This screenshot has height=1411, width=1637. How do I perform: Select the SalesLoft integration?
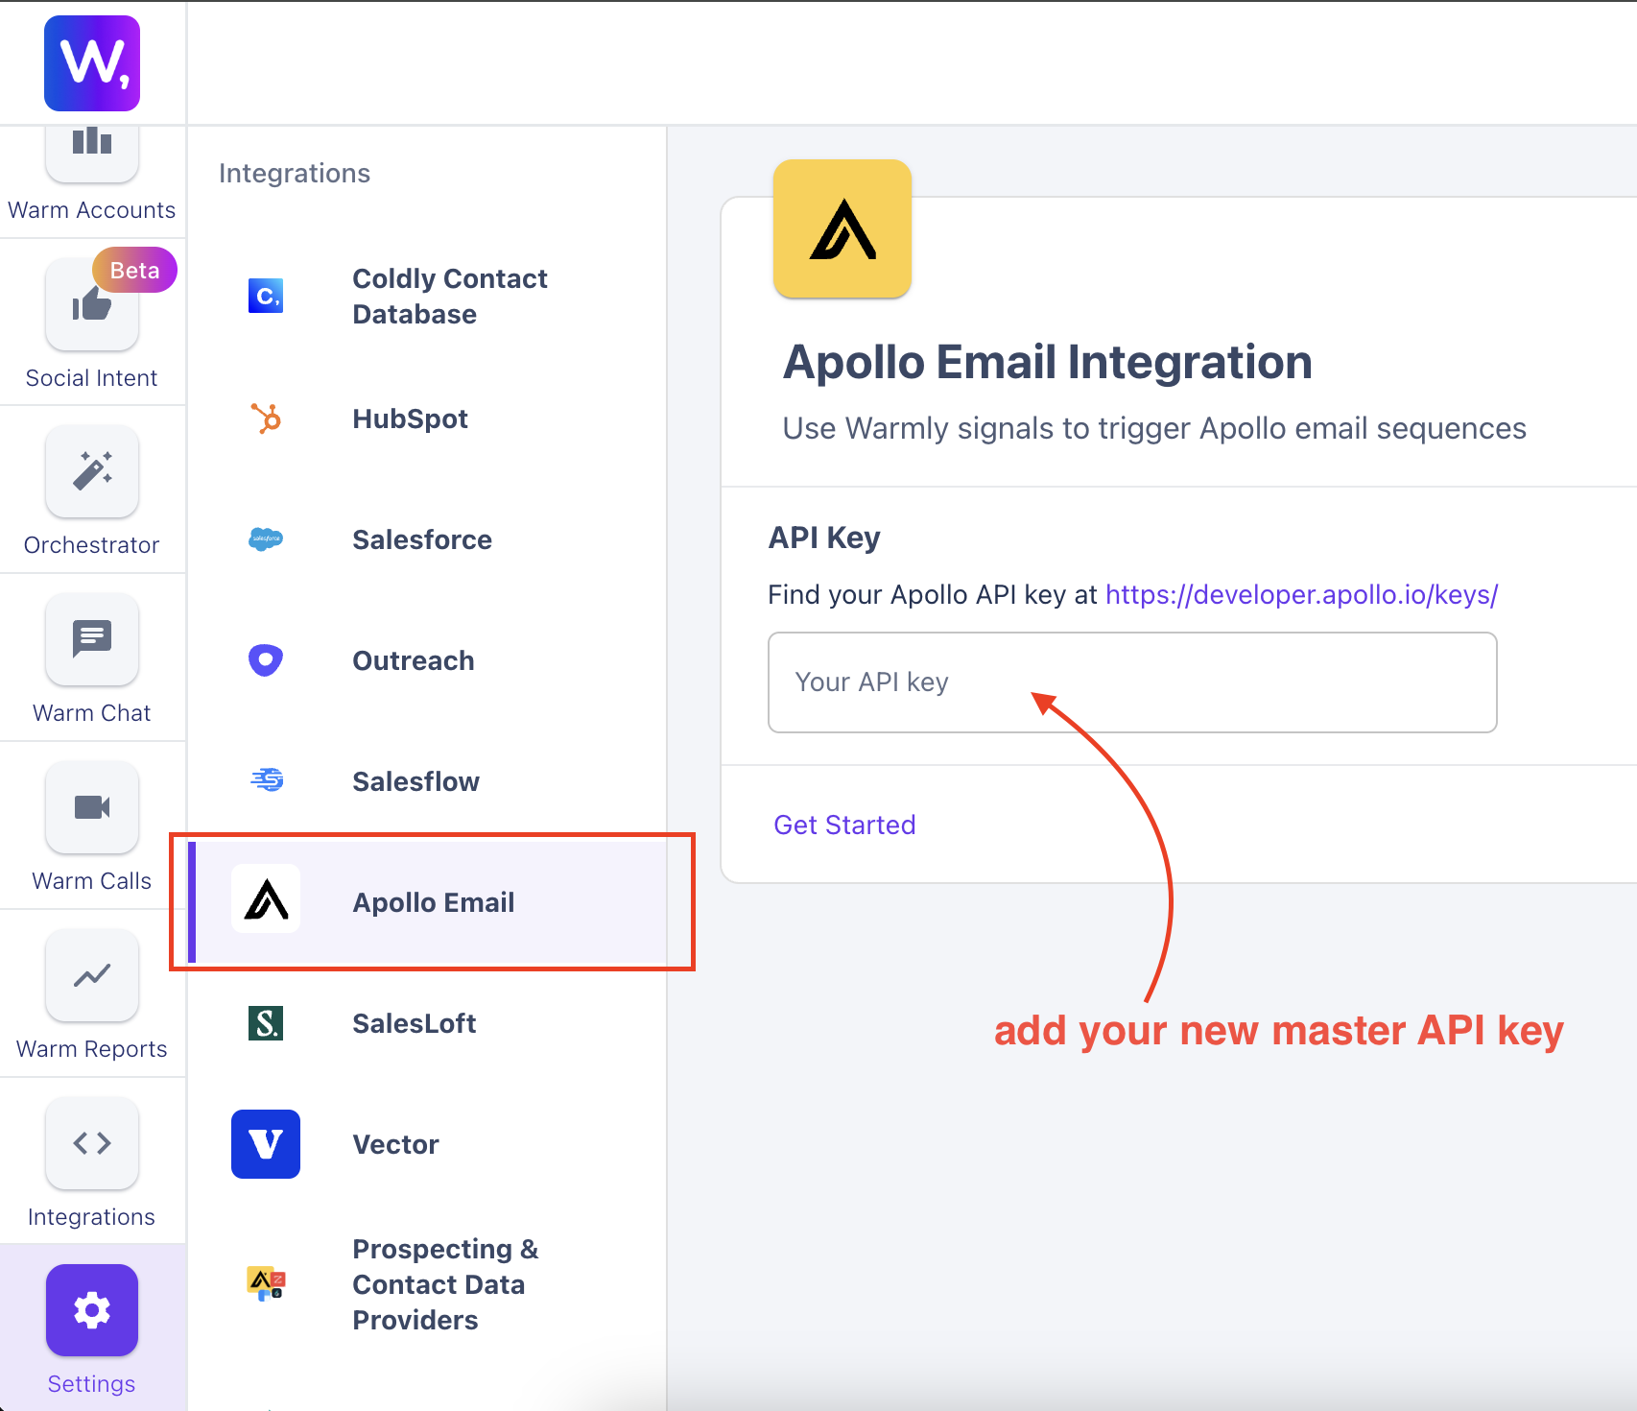[428, 1023]
